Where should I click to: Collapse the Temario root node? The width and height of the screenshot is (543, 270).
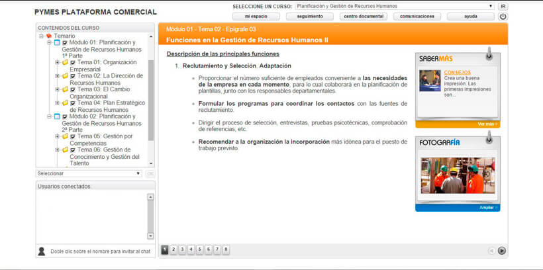(42, 36)
